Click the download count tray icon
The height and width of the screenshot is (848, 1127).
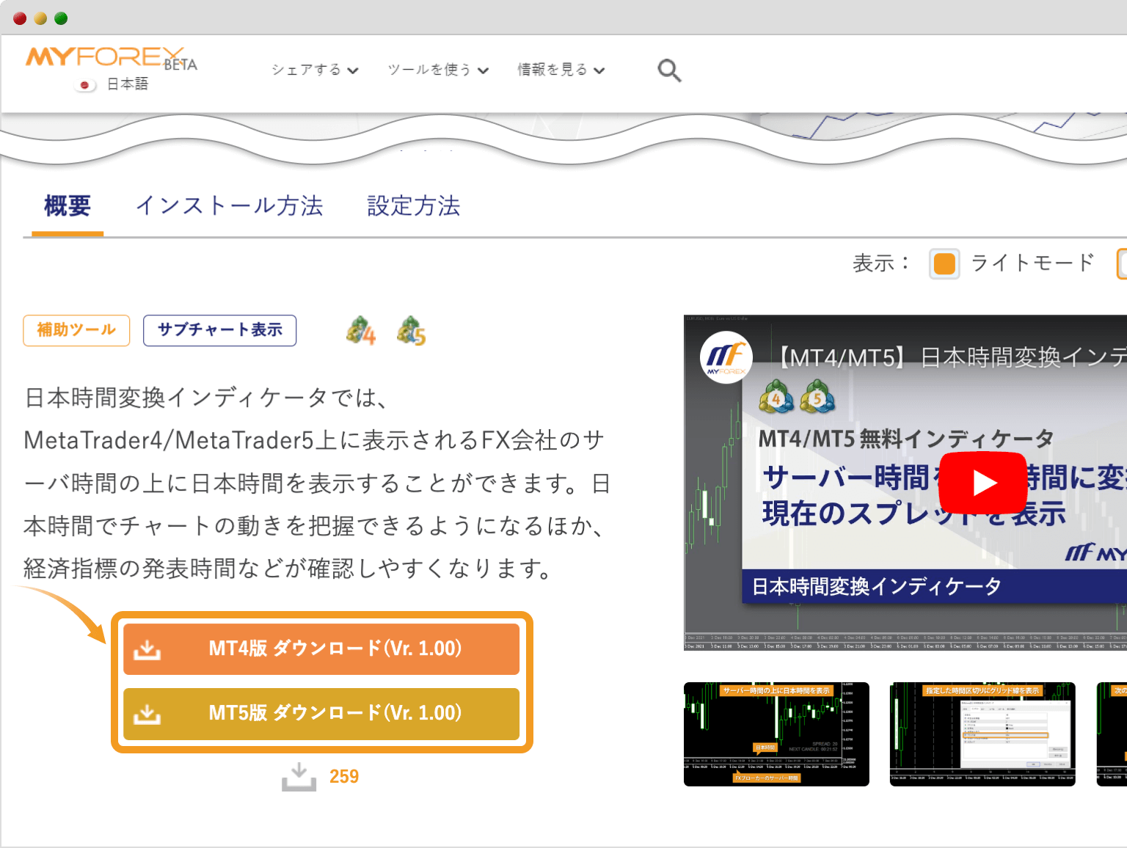pyautogui.click(x=299, y=777)
